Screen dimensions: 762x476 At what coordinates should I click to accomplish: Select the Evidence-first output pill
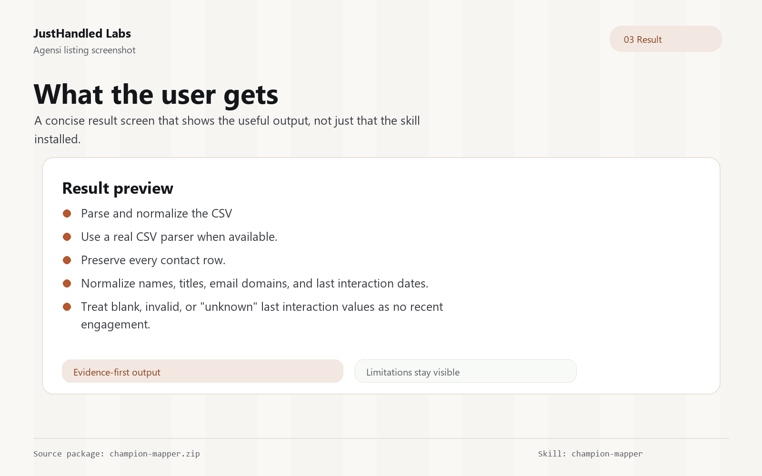pos(202,371)
